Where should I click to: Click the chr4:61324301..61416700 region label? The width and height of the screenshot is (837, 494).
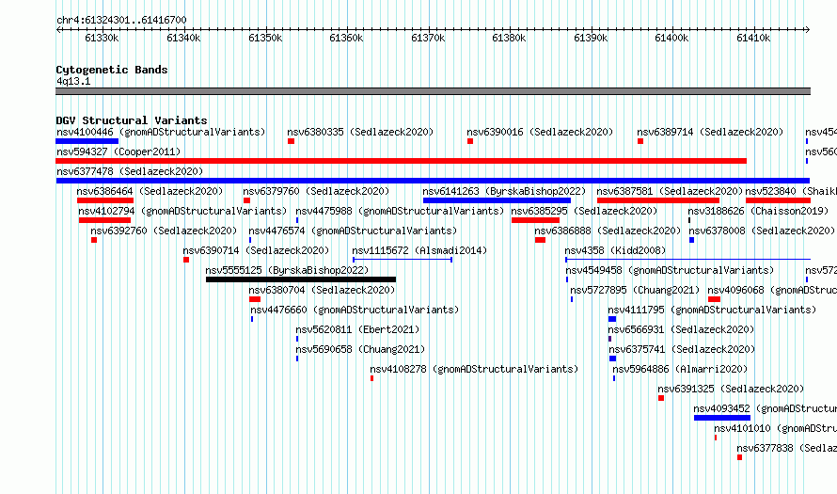[x=121, y=21]
